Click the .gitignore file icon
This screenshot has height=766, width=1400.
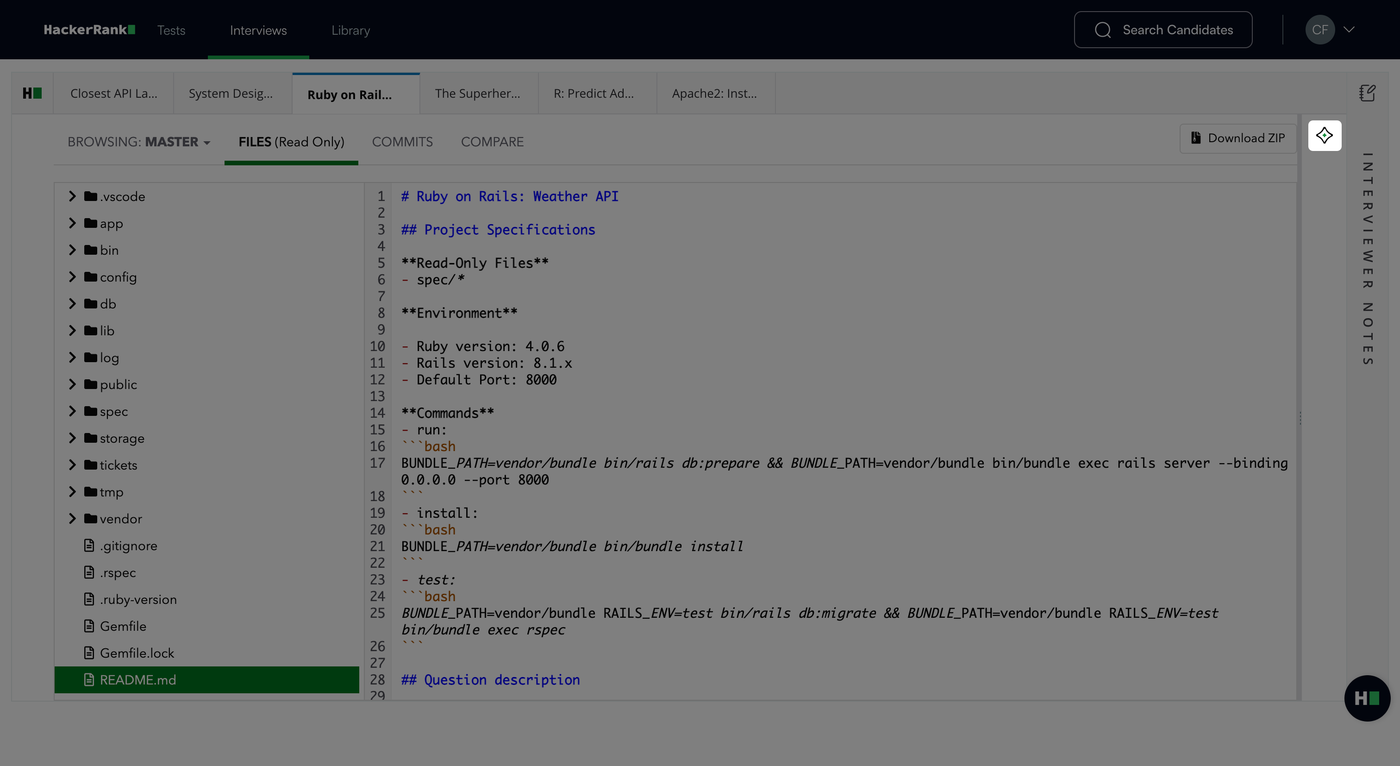89,545
